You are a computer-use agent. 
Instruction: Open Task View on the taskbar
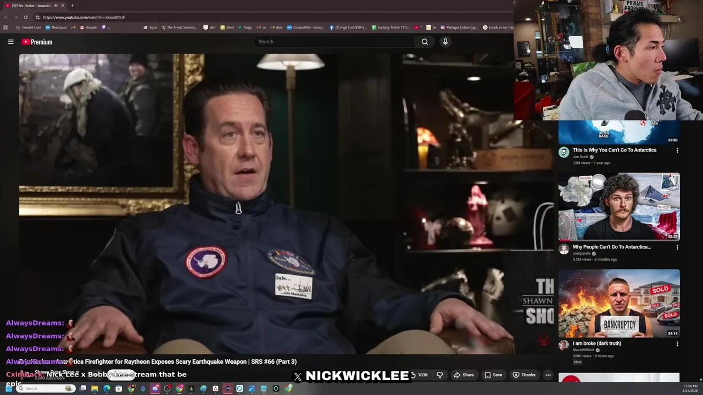[x=83, y=388]
